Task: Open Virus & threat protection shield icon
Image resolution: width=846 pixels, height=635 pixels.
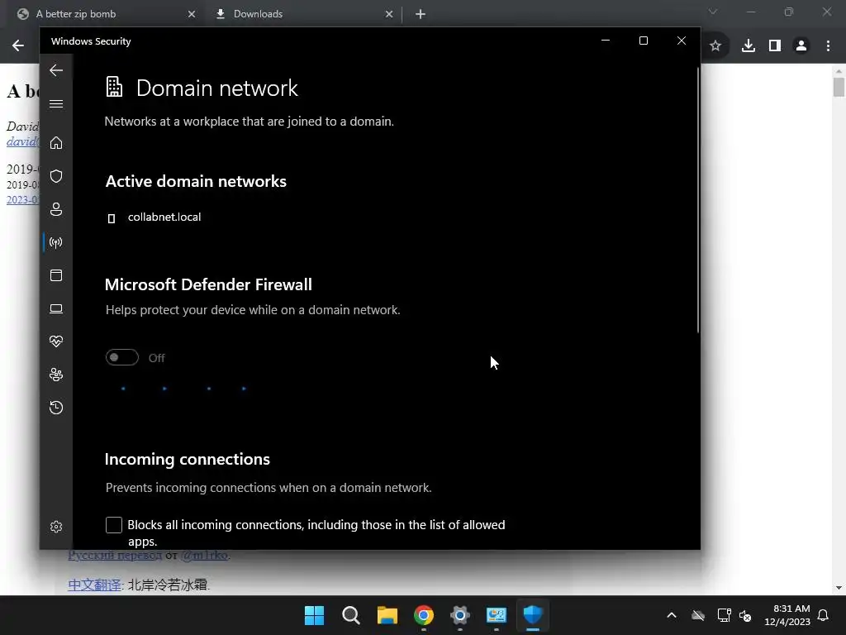Action: [x=56, y=176]
